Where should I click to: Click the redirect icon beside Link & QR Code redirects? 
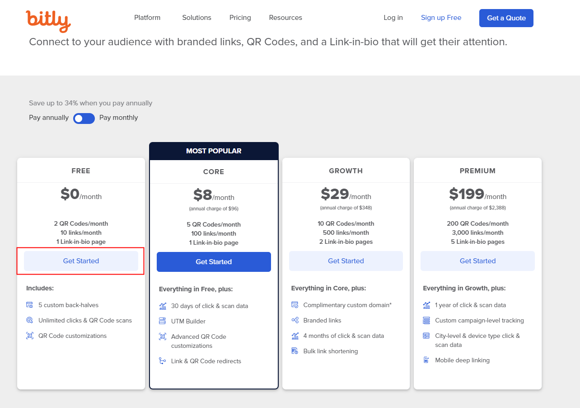click(x=163, y=361)
